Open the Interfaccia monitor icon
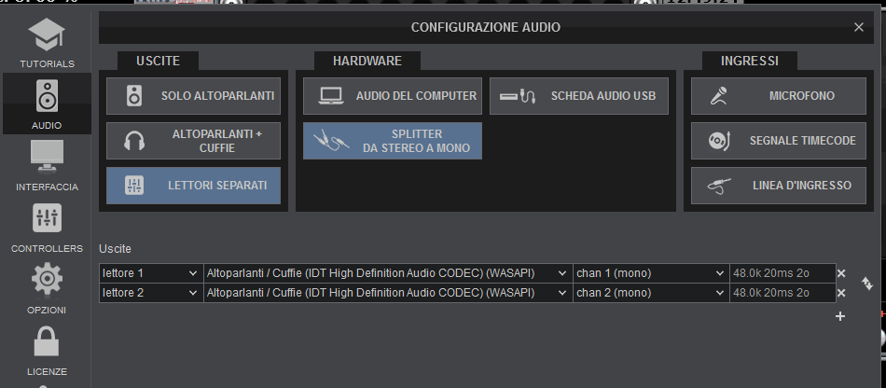The width and height of the screenshot is (886, 388). pos(47,165)
